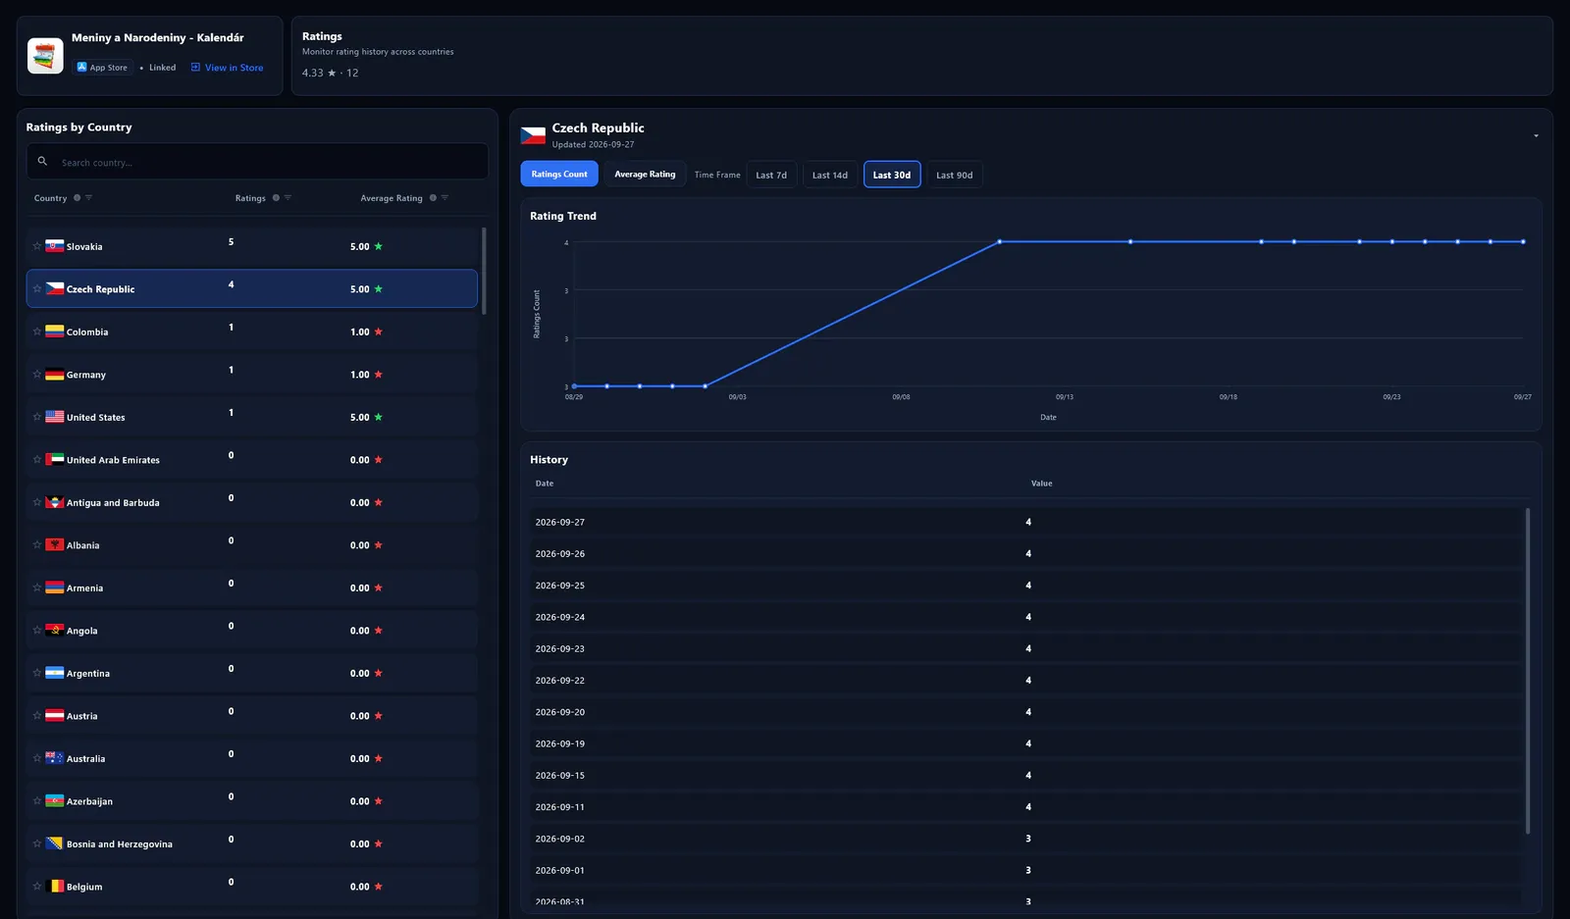The image size is (1570, 919).
Task: Toggle favorite star for United States
Action: click(37, 417)
